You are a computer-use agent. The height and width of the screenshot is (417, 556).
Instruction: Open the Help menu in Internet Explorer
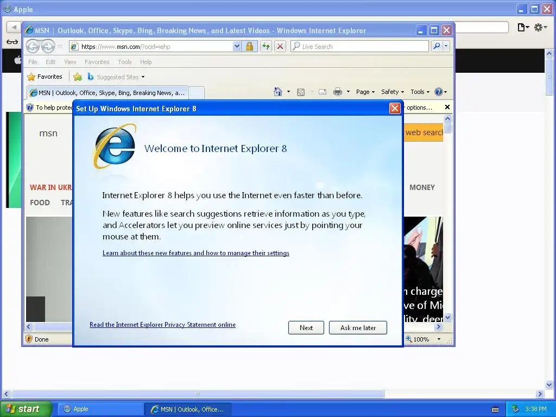[146, 62]
